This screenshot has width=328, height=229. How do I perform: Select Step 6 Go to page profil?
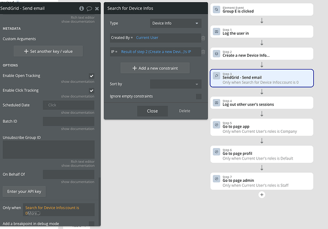262,154
